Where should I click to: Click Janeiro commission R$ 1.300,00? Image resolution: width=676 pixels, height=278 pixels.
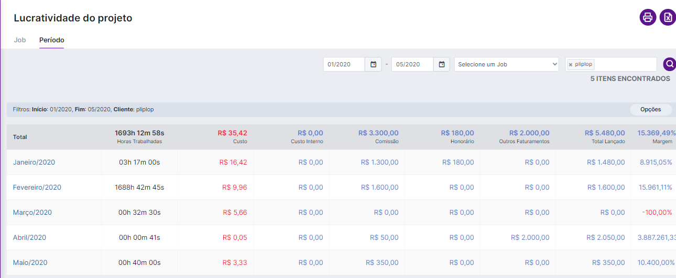(x=379, y=163)
